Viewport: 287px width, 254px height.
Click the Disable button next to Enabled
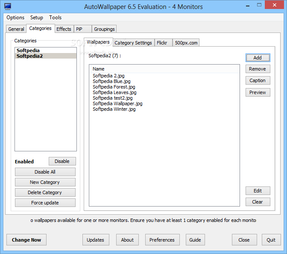pos(62,161)
